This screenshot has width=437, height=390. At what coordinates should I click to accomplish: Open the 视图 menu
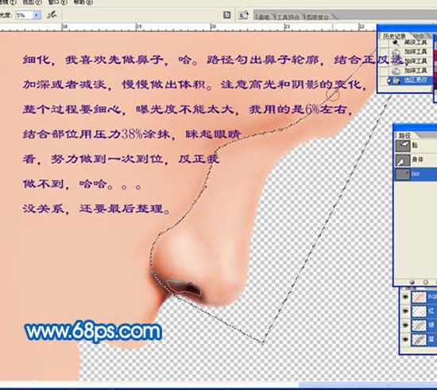32,2
